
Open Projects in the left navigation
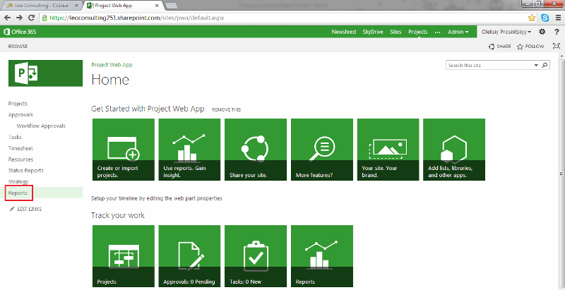pyautogui.click(x=18, y=104)
